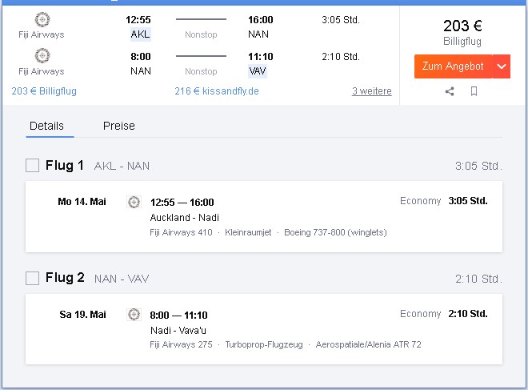Switch to the Preise tab

pos(119,126)
